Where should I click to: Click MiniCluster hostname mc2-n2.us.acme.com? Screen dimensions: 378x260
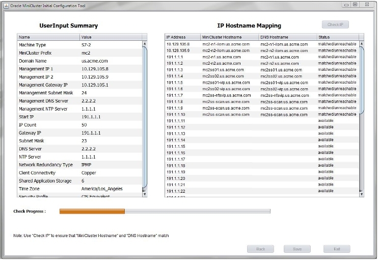(x=221, y=63)
